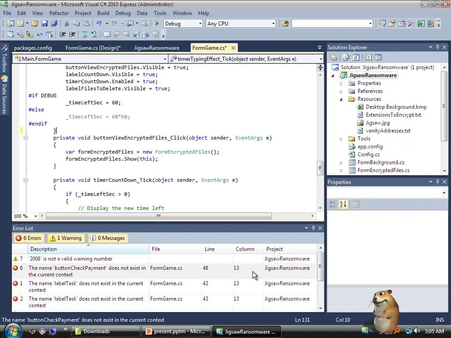Switch to present.pptm in the taskbar

(176, 331)
